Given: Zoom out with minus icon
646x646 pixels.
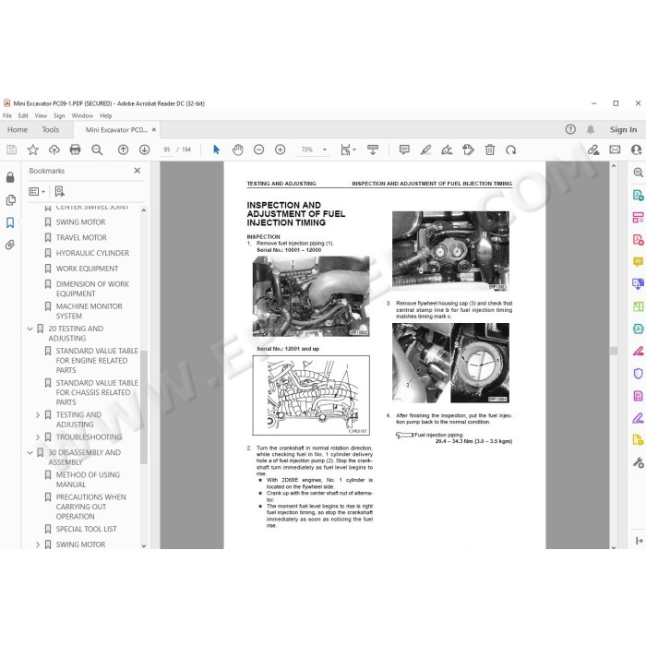Looking at the screenshot, I should [x=258, y=150].
